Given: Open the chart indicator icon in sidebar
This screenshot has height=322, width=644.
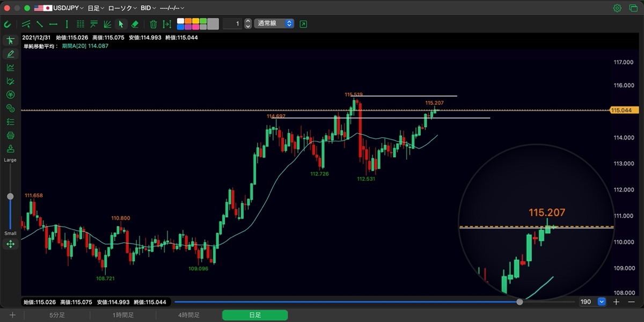Looking at the screenshot, I should point(10,68).
